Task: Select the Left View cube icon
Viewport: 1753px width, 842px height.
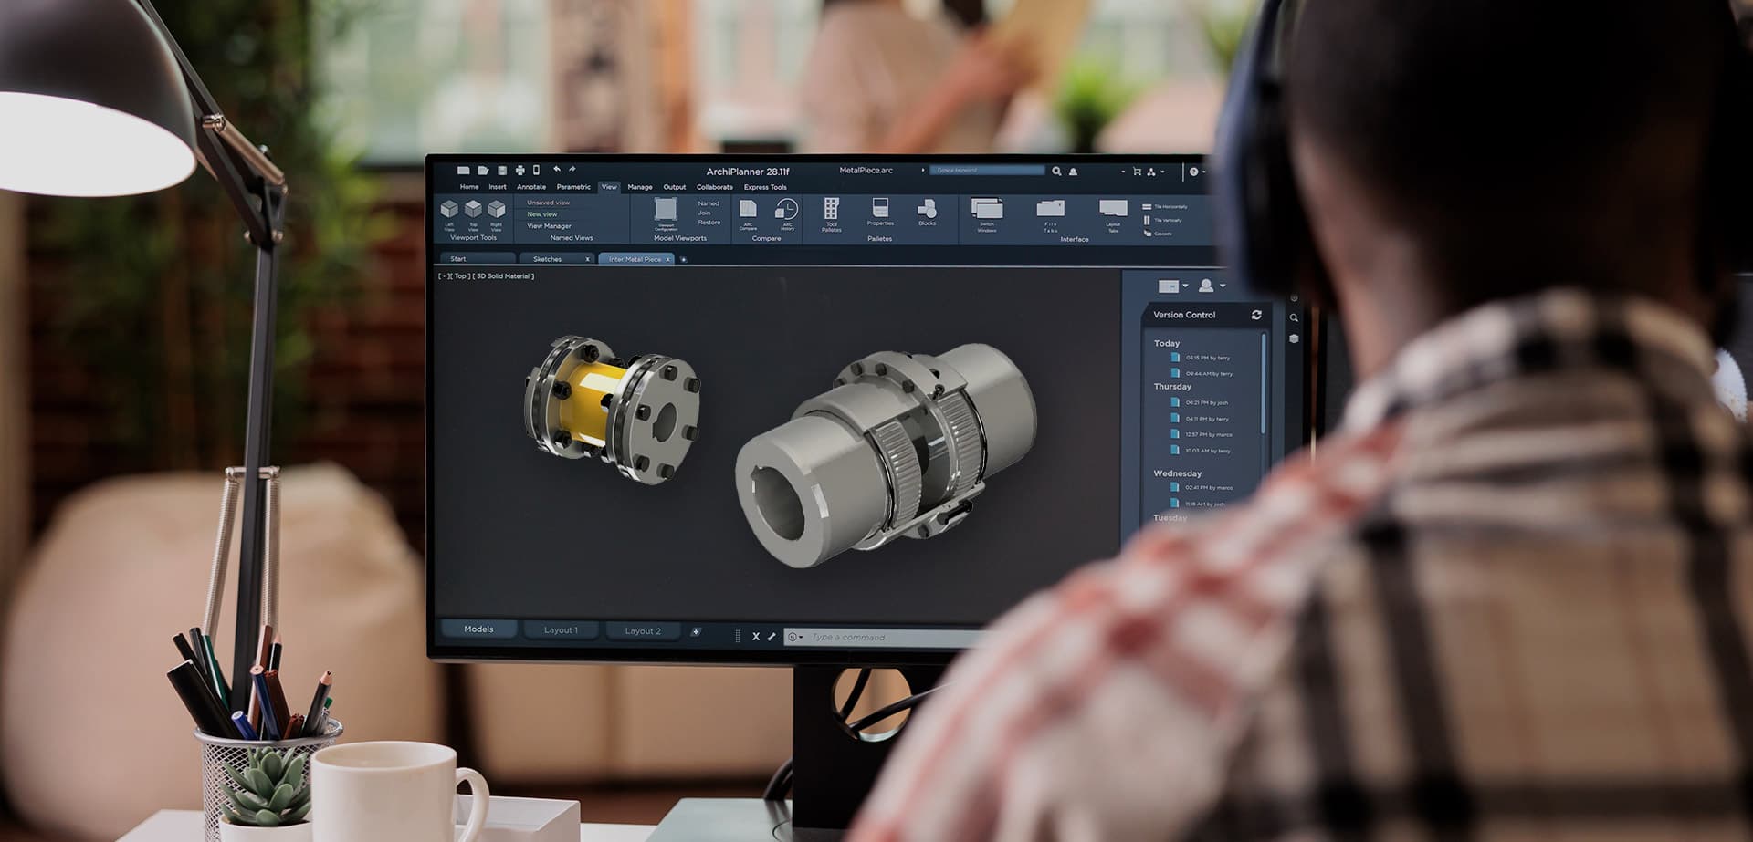Action: pos(448,211)
